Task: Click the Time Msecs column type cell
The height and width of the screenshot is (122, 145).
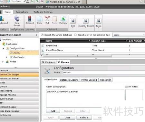Action: (98, 50)
